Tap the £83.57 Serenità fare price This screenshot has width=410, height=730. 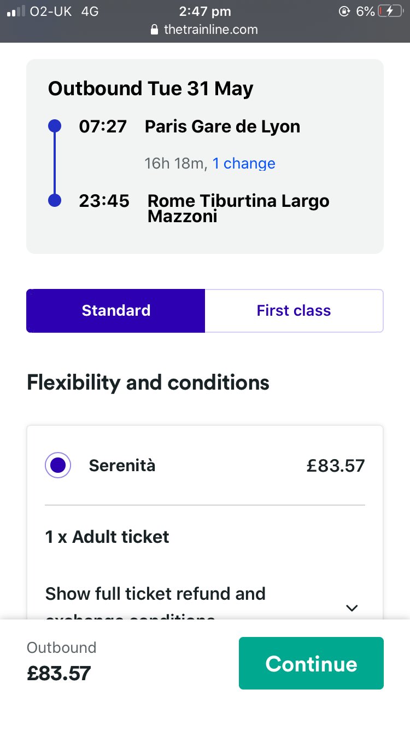point(336,465)
